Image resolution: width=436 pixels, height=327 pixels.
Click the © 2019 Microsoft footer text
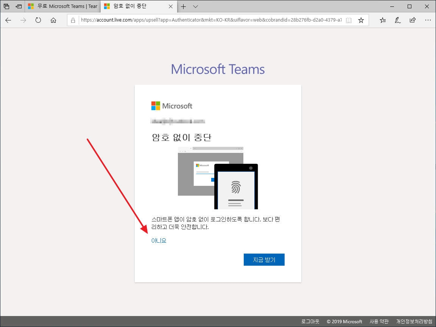[x=344, y=321]
